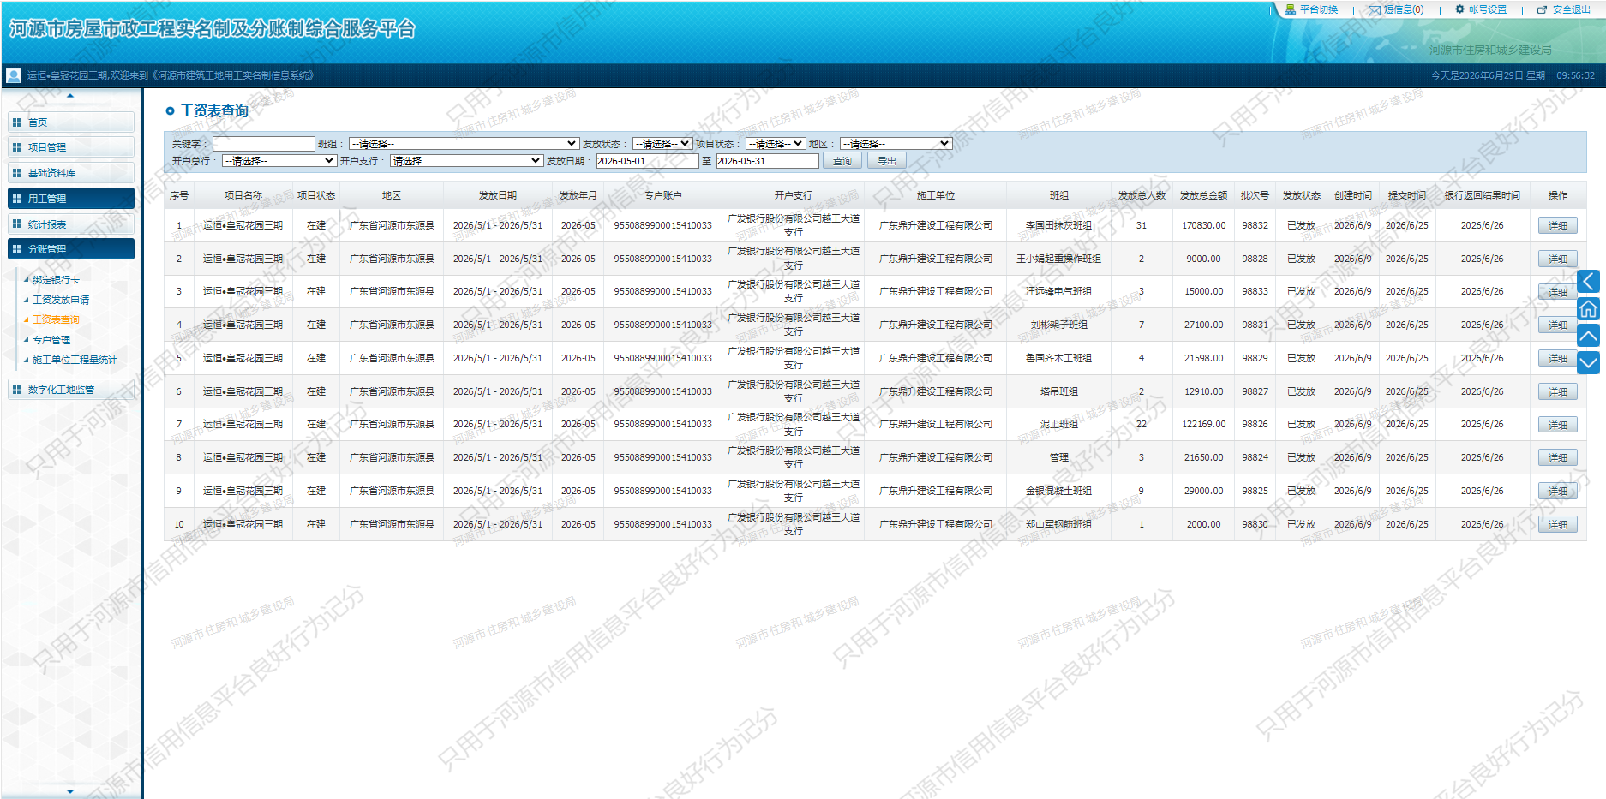Open the 发放状态 dropdown
Screen dimensions: 1606x799
tap(662, 144)
